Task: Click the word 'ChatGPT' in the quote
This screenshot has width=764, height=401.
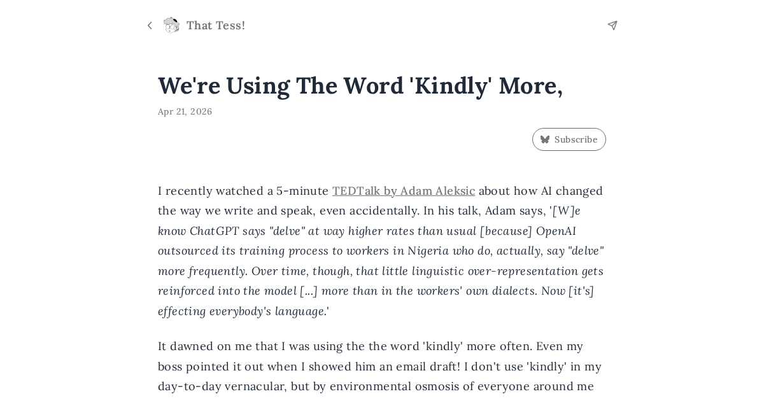Action: coord(214,231)
